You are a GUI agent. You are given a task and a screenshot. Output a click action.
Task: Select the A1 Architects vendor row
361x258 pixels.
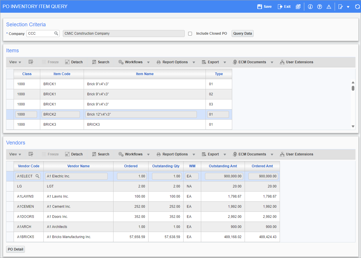[143, 227]
